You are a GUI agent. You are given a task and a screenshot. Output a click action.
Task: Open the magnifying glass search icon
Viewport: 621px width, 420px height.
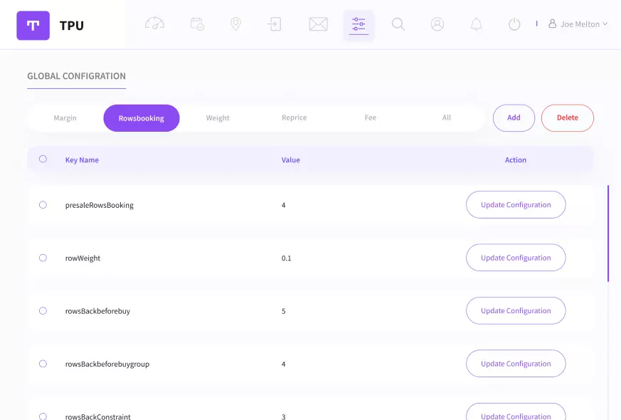[x=398, y=24]
